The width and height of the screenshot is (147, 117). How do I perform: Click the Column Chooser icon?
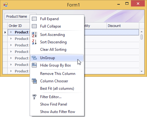point(34,81)
